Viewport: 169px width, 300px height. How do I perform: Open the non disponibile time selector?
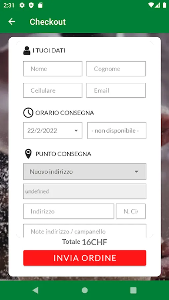(x=117, y=130)
